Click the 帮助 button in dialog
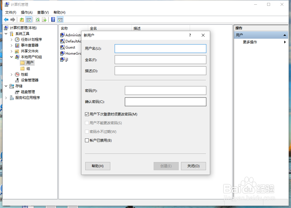The width and height of the screenshot is (291, 208). pyautogui.click(x=97, y=166)
